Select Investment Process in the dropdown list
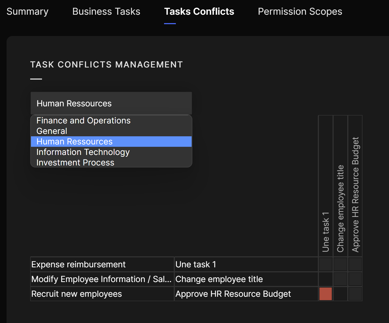389x323 pixels. (x=75, y=163)
